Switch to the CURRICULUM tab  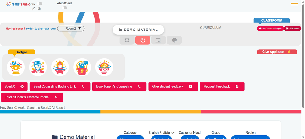(210, 28)
